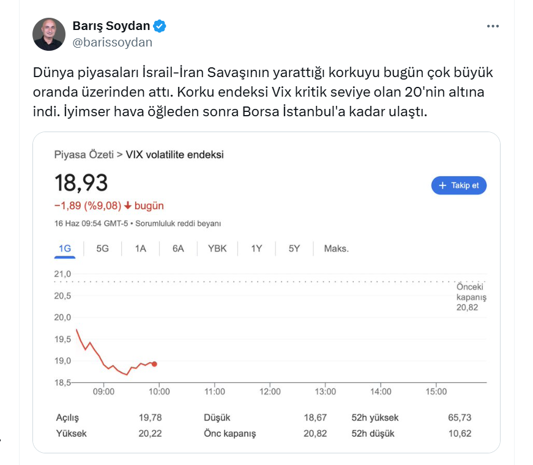Select the 1Y chart range tab
The height and width of the screenshot is (465, 533).
[256, 249]
